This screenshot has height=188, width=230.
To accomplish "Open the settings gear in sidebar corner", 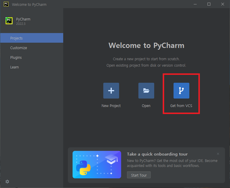I will pos(7,182).
